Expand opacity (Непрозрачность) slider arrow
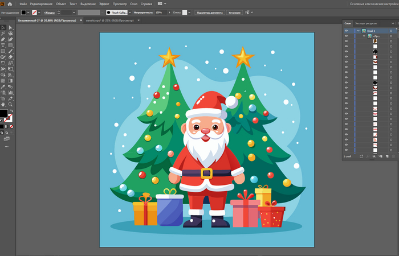Screen dimensions: 399x256 pos(169,13)
